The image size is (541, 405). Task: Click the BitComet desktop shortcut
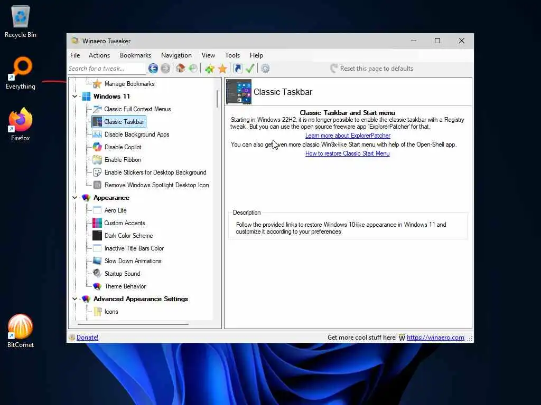21,331
